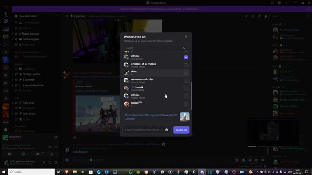Expand the system tray hidden icons chevron

[x=257, y=172]
